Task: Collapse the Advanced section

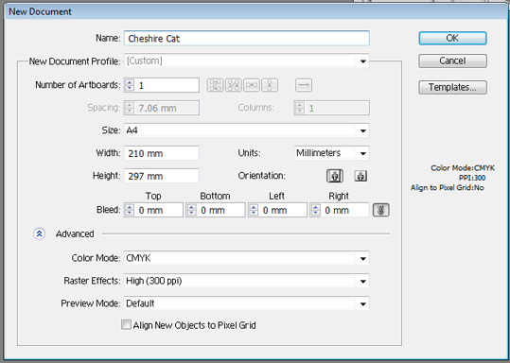Action: tap(39, 233)
